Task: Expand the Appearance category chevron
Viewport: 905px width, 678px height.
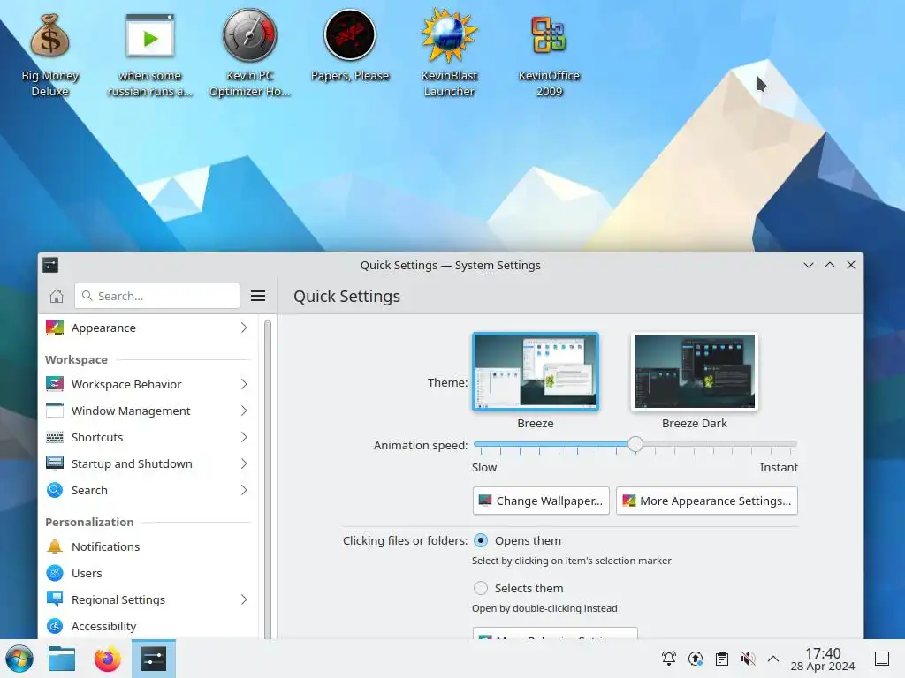Action: pos(244,328)
